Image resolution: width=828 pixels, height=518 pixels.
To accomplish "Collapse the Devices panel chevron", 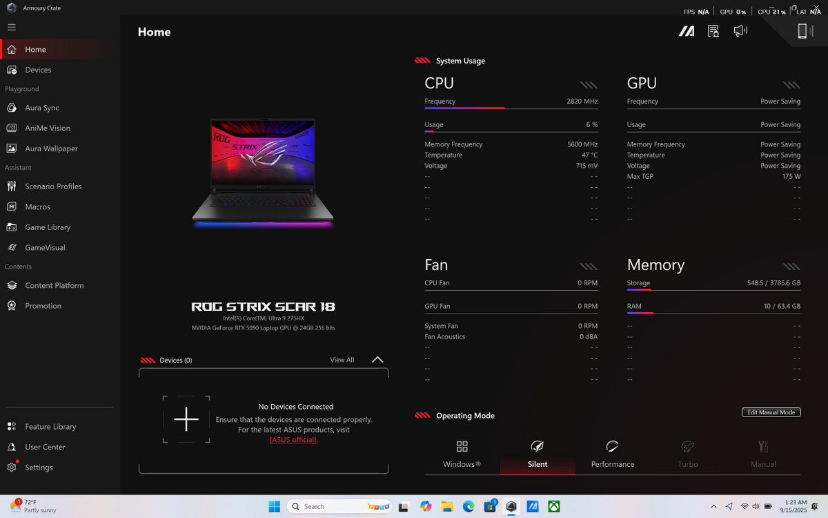I will [377, 360].
